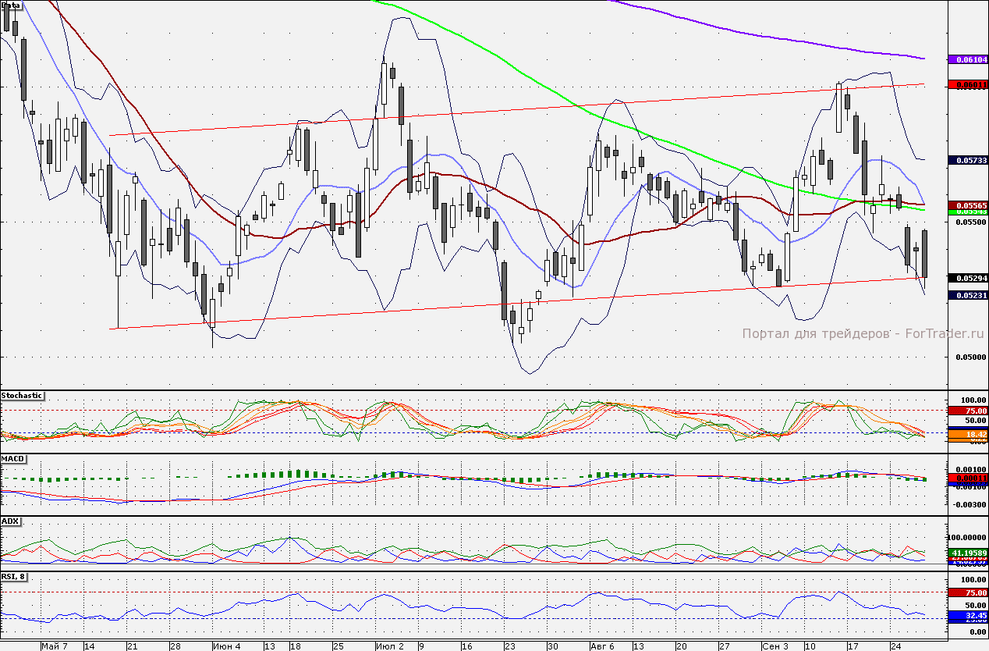Click the green 41.19589 ADX value tag

coord(967,553)
